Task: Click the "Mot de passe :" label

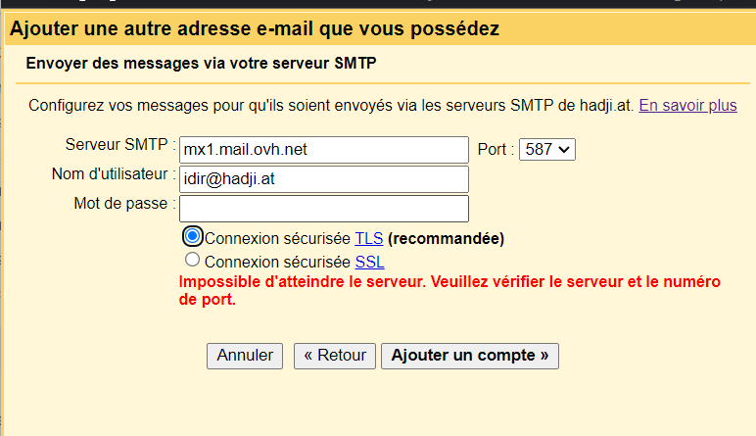Action: pos(124,203)
